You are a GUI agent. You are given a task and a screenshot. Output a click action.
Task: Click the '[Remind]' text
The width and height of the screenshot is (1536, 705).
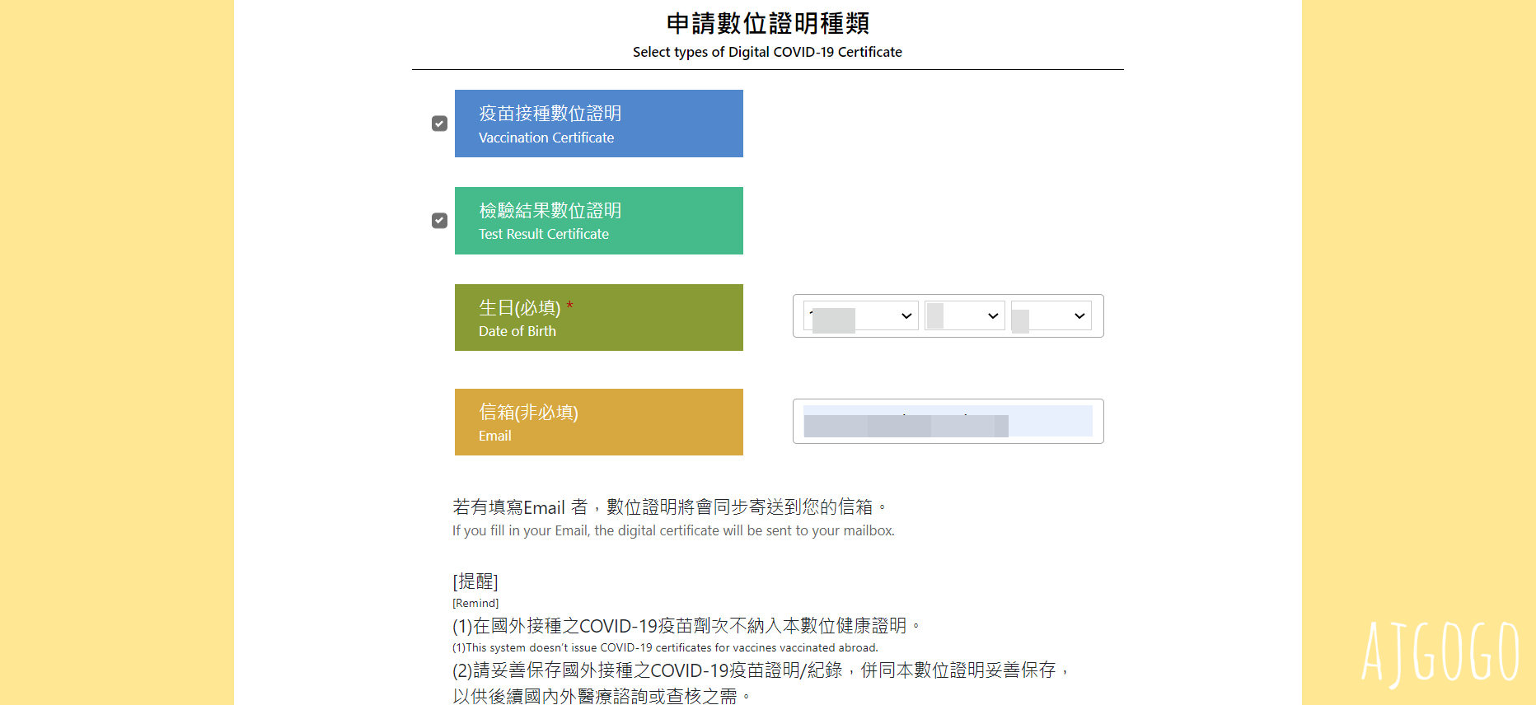475,603
